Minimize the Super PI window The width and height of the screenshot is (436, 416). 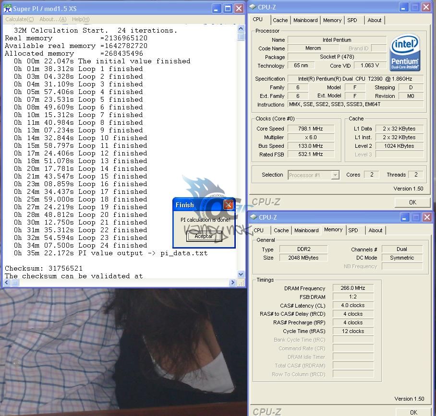pos(217,8)
